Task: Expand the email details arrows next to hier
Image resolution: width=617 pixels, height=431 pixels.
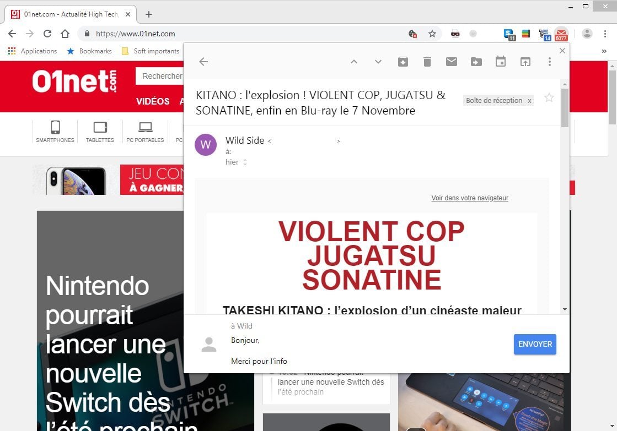Action: click(x=245, y=162)
